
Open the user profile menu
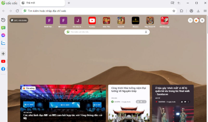tap(191, 11)
